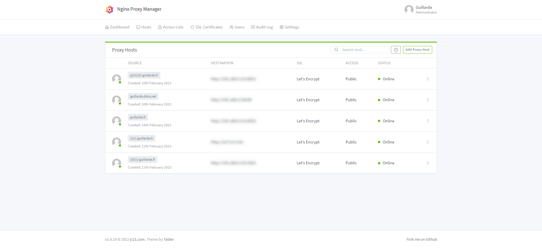
Task: Click the guillarda.ddns.net domain tag
Action: 143,96
